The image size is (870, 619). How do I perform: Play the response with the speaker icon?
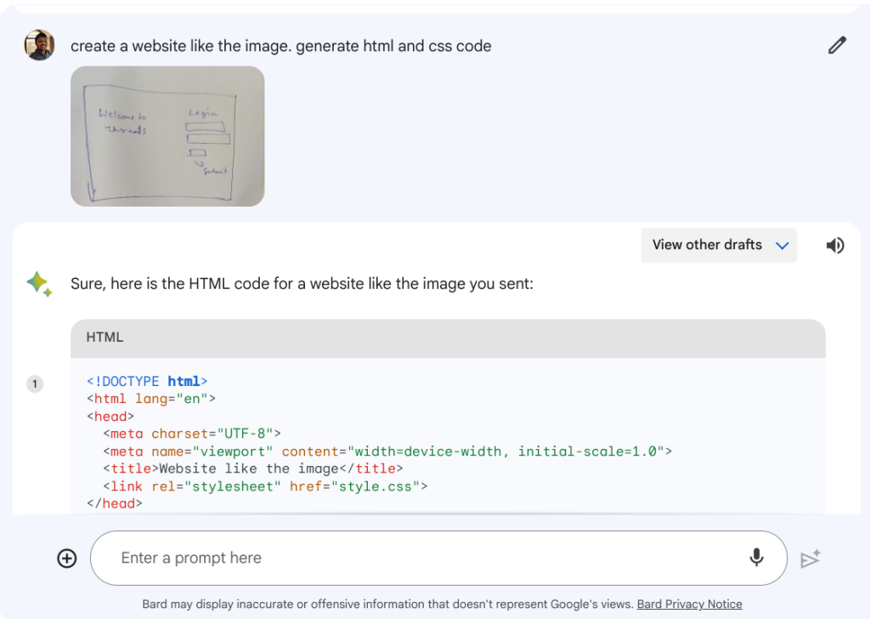(835, 246)
